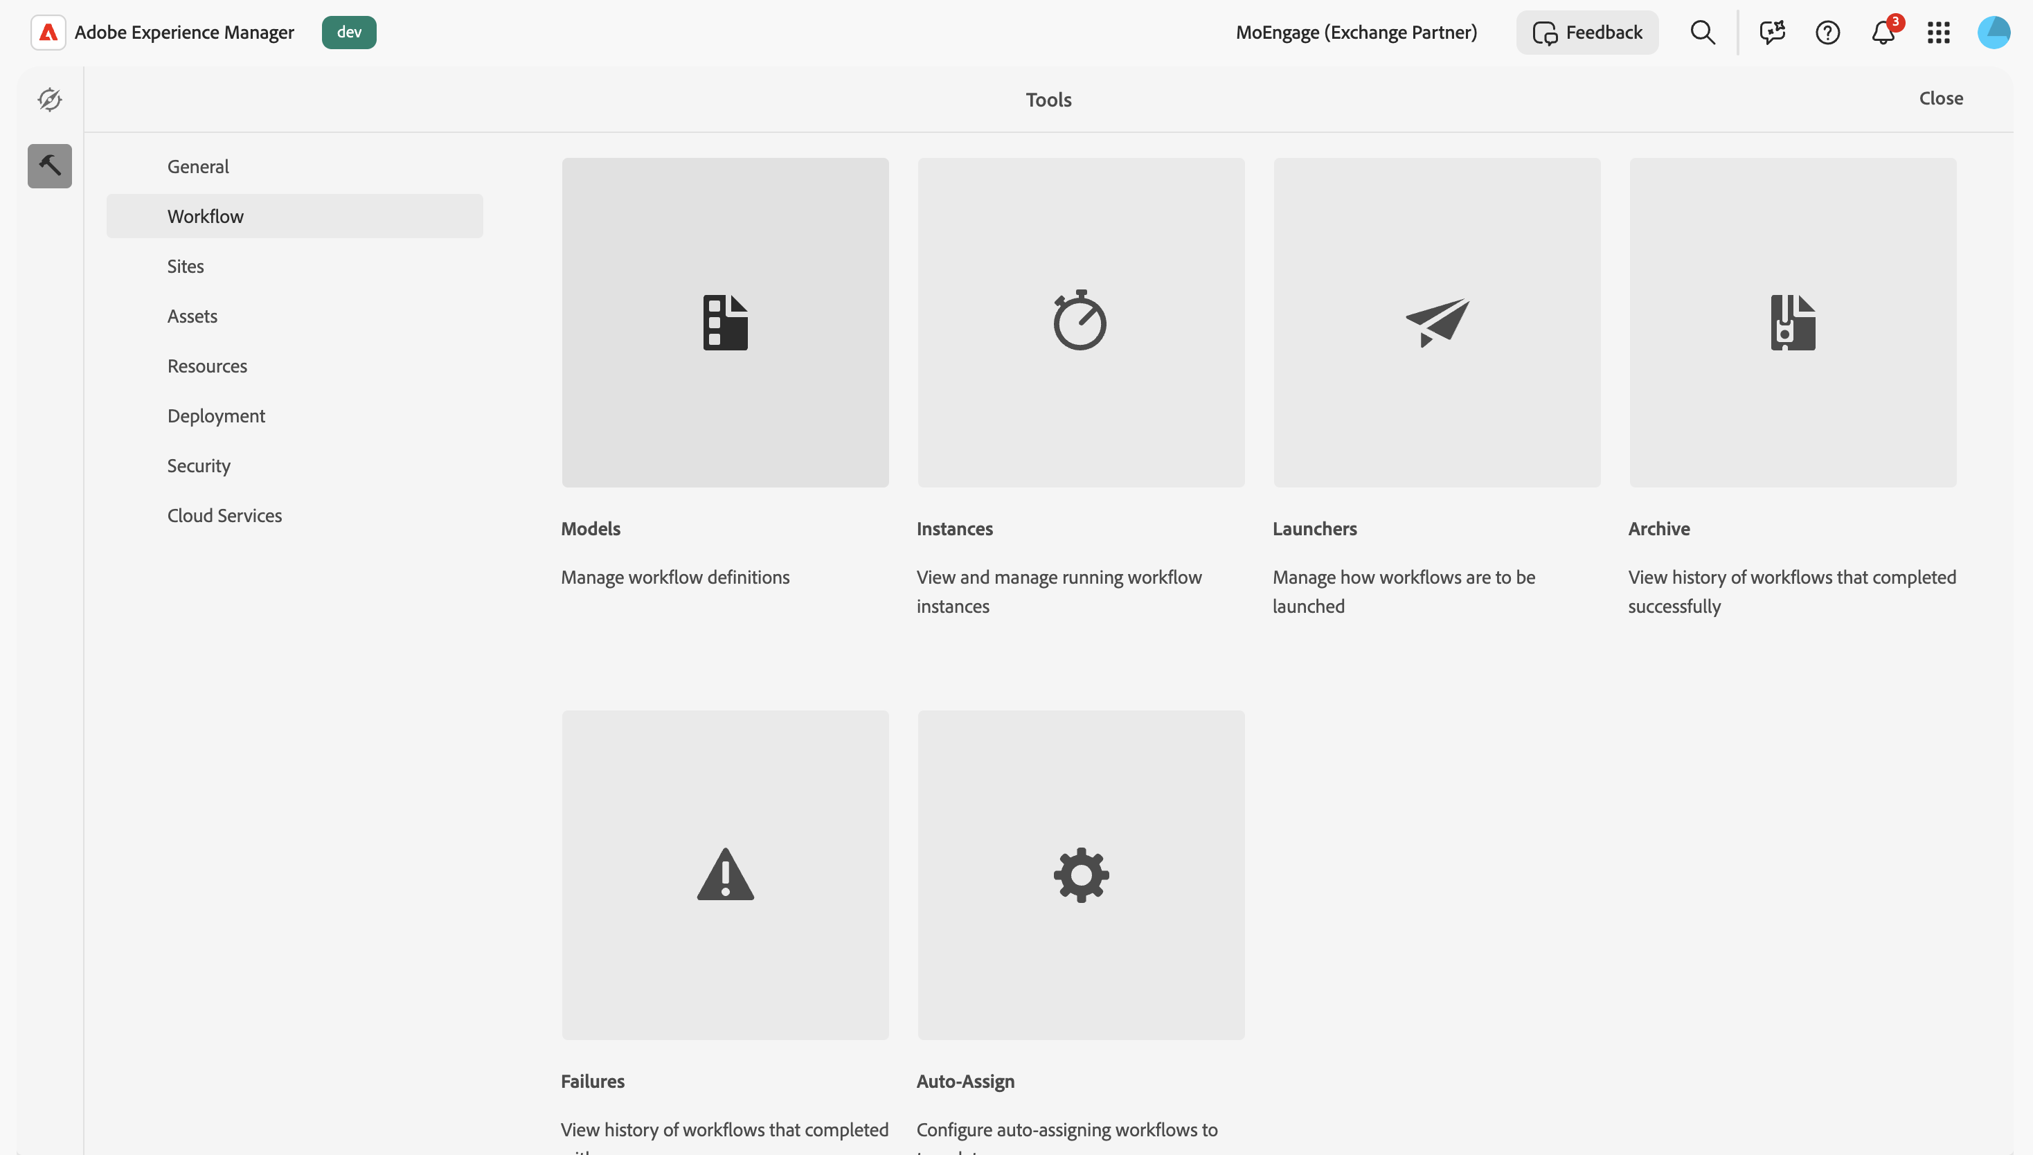Select the Tools hammer icon in sidebar
The width and height of the screenshot is (2033, 1155).
(x=50, y=165)
